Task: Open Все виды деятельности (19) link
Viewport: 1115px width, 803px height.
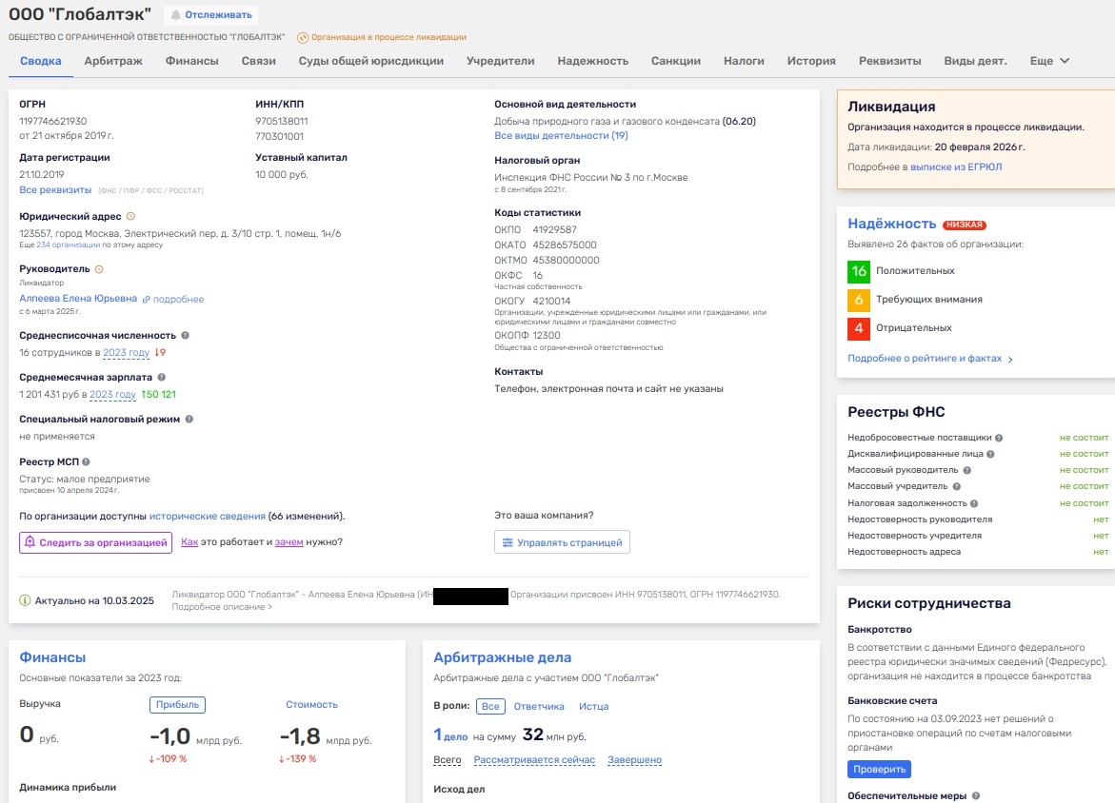Action: [x=561, y=136]
